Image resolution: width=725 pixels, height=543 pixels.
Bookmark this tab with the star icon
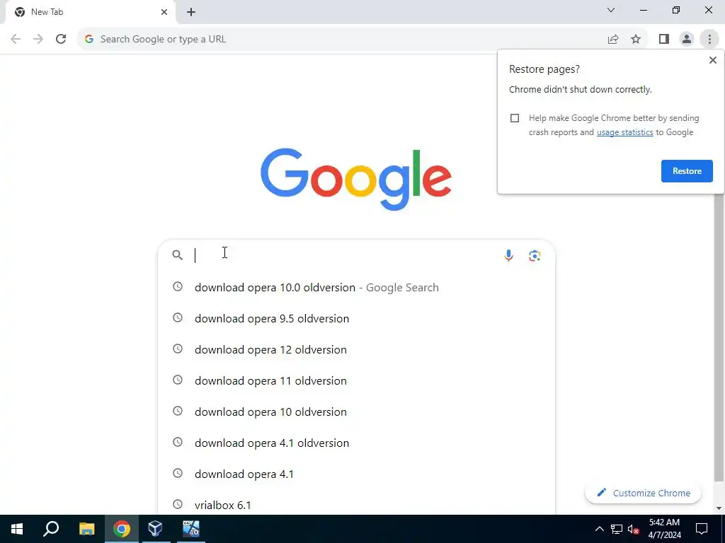[636, 40]
